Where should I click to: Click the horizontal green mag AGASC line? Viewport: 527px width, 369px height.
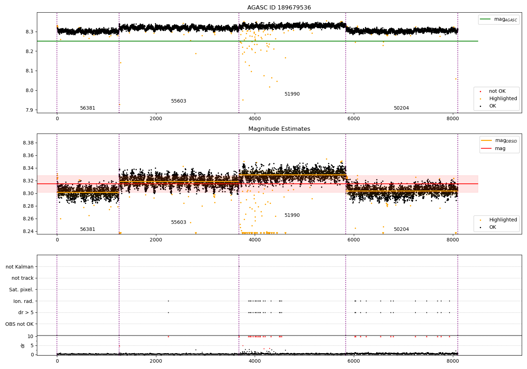click(x=258, y=41)
